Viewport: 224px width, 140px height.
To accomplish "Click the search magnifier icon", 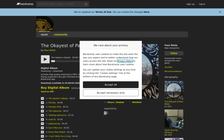I will click(86, 4).
